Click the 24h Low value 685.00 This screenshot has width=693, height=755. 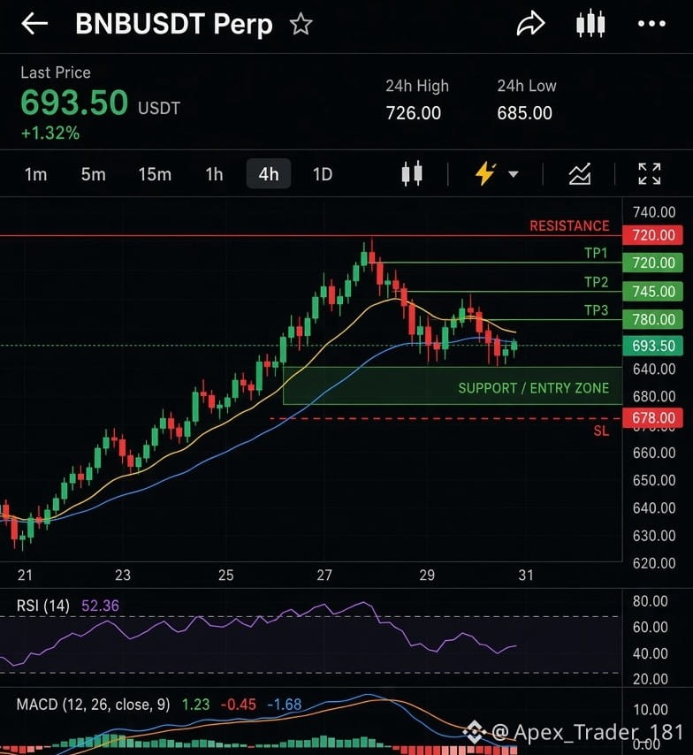524,113
